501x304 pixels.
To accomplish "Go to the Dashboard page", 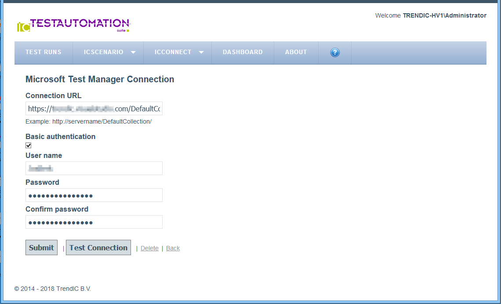I will tap(243, 52).
